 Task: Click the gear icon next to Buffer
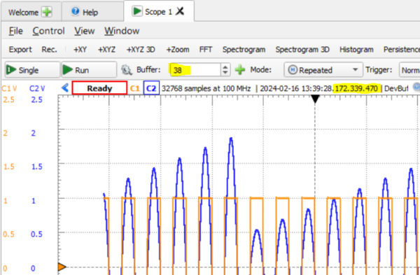point(127,70)
